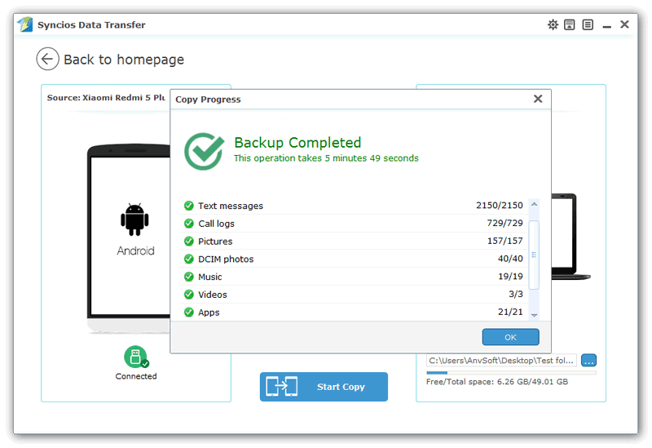Browse backup folder with the '...' button
The width and height of the screenshot is (652, 448).
[588, 360]
